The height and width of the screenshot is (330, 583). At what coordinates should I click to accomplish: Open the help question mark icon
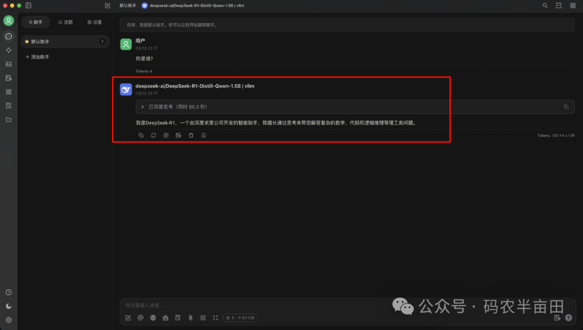tap(9, 292)
